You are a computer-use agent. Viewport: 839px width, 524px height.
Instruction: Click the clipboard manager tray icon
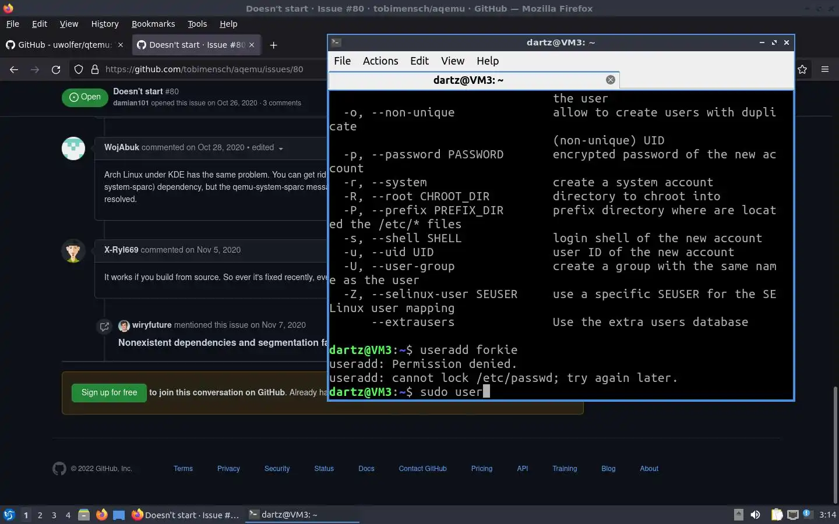777,515
